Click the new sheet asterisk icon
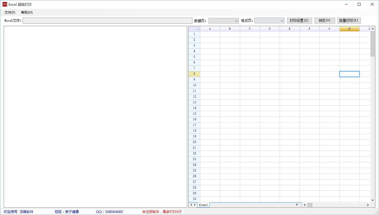Image resolution: width=379 pixels, height=215 pixels. [297, 205]
